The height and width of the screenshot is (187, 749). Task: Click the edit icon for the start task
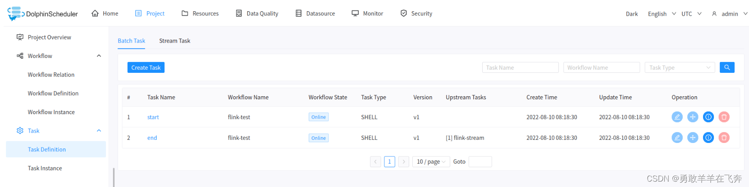tap(677, 117)
